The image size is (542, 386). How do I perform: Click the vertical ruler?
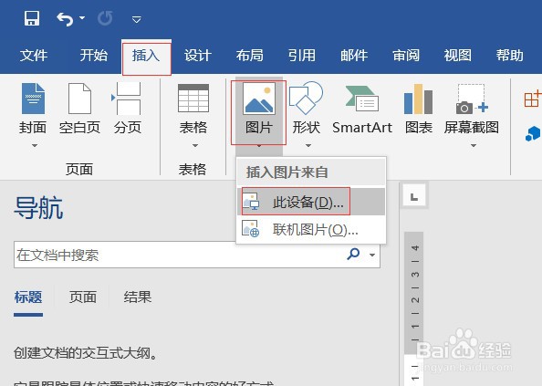point(414,309)
